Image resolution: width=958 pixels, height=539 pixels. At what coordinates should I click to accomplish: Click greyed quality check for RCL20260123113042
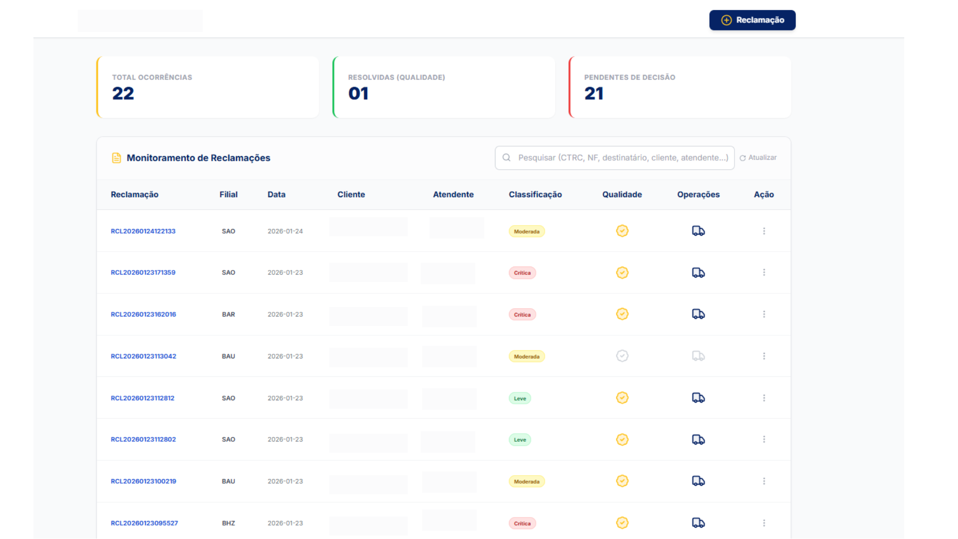coord(622,356)
